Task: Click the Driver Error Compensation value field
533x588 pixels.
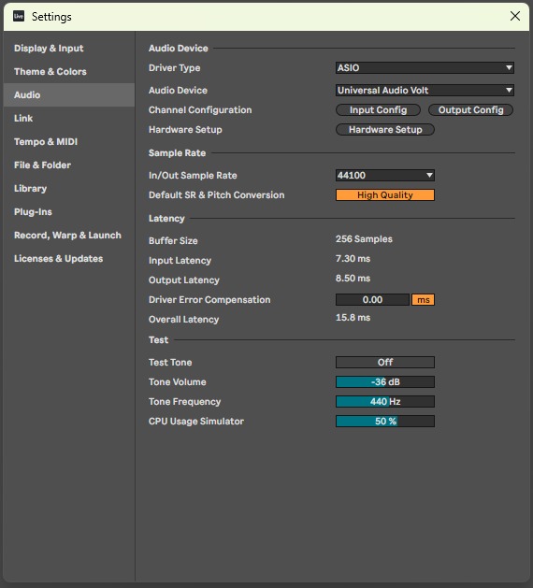Action: pyautogui.click(x=372, y=300)
